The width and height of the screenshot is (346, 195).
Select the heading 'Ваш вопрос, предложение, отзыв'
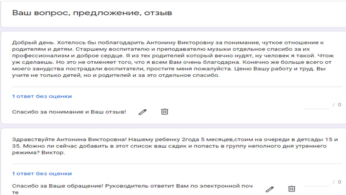[92, 13]
